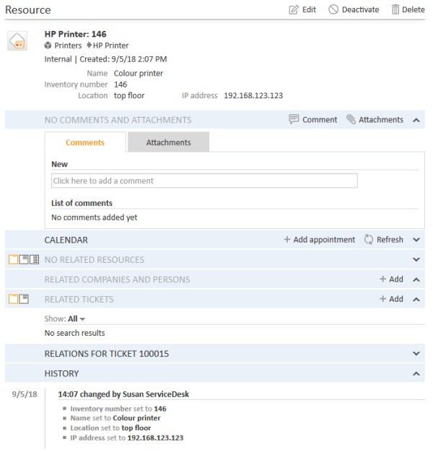433x452 pixels.
Task: Collapse the History section
Action: [416, 374]
